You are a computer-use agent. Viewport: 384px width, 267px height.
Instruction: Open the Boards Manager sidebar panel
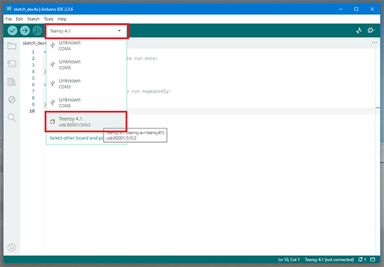point(12,64)
